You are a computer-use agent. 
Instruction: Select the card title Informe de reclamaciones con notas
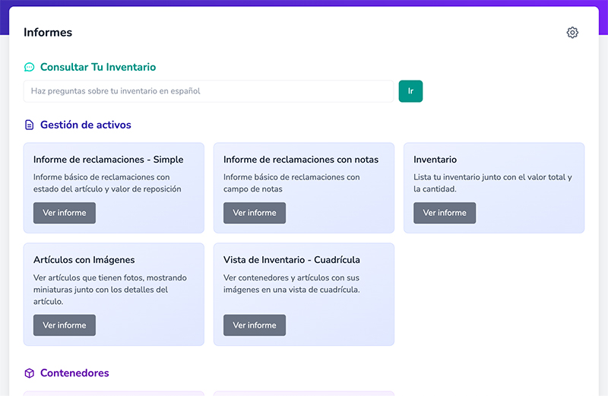301,160
